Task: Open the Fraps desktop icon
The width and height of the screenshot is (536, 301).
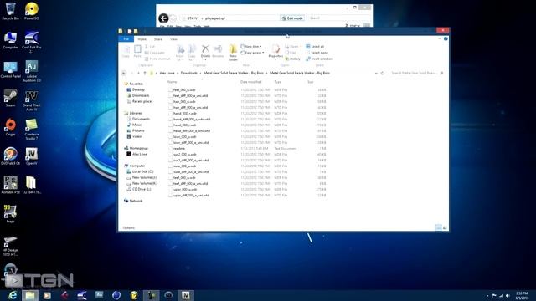Action: [x=10, y=214]
